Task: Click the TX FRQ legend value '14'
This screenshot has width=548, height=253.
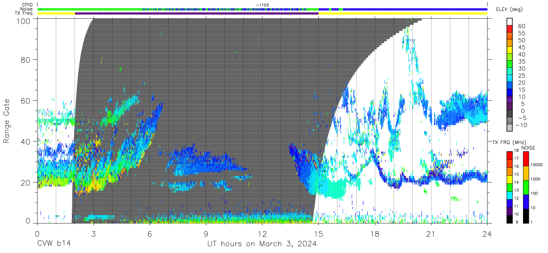Action: click(516, 182)
